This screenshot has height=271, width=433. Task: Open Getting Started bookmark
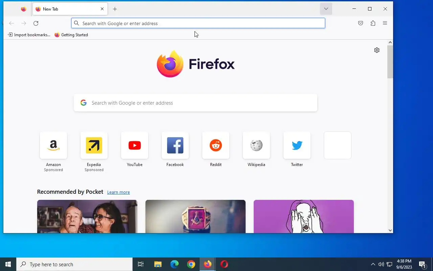[x=71, y=35]
